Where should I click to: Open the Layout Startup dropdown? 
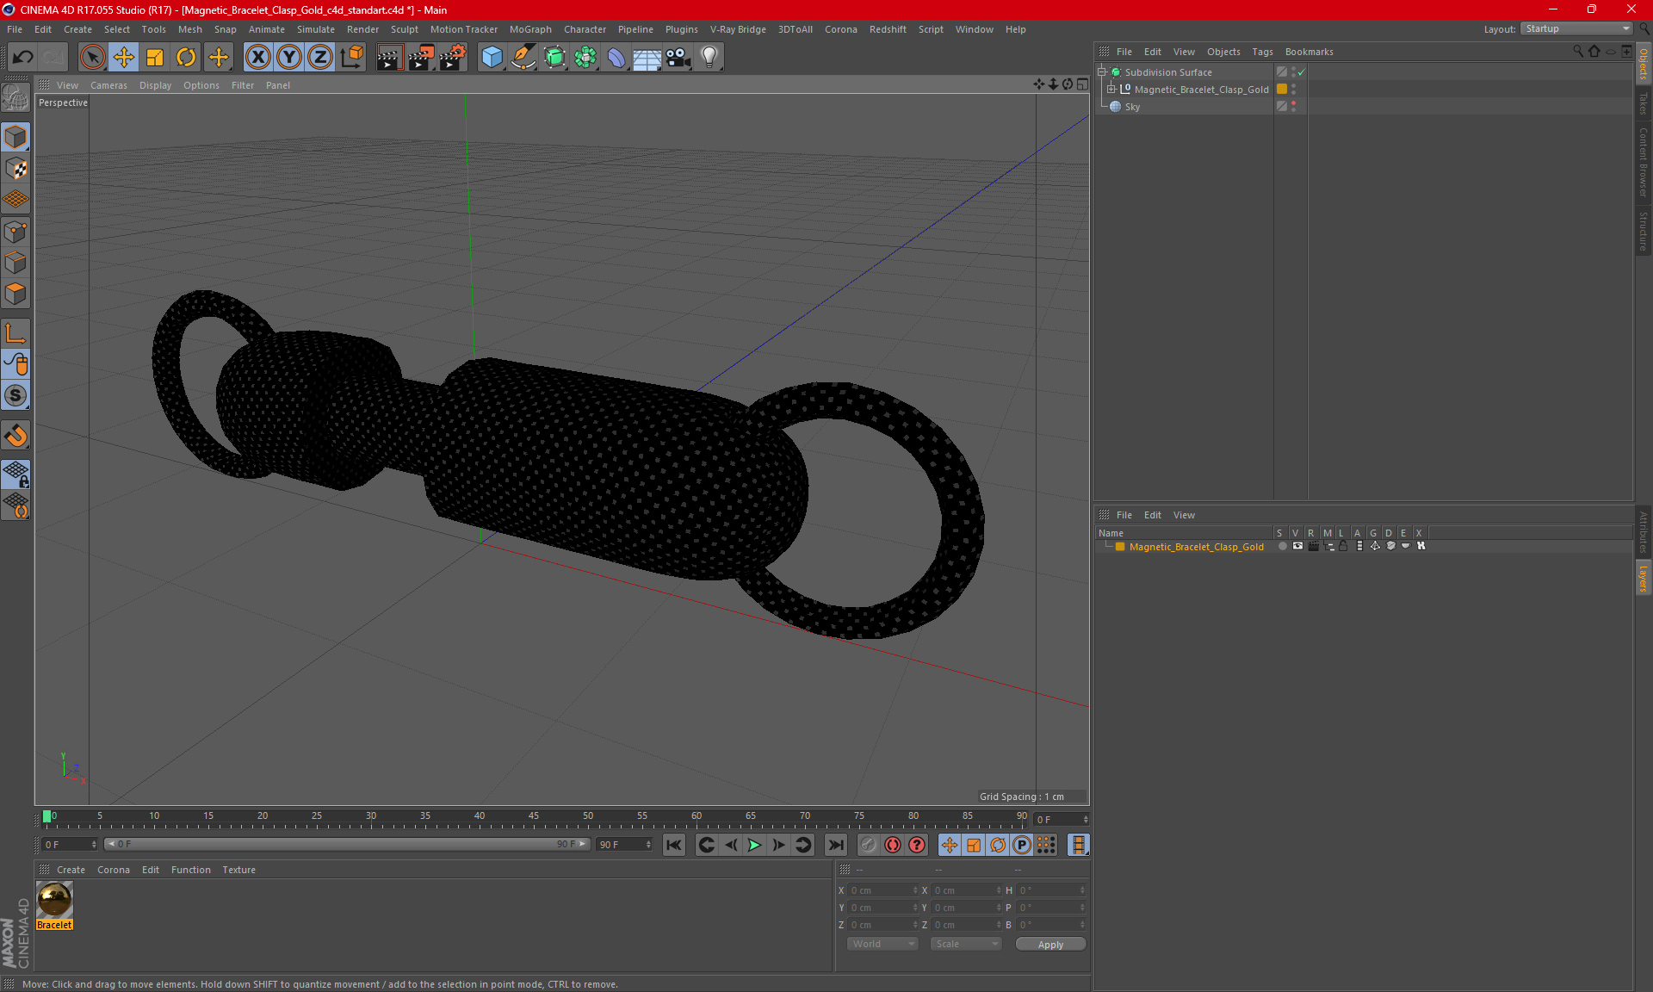coord(1577,28)
